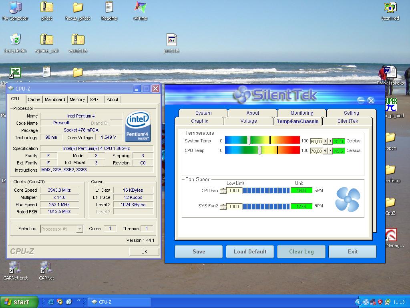
Task: Click the Code Name value Prescott
Action: coord(61,123)
